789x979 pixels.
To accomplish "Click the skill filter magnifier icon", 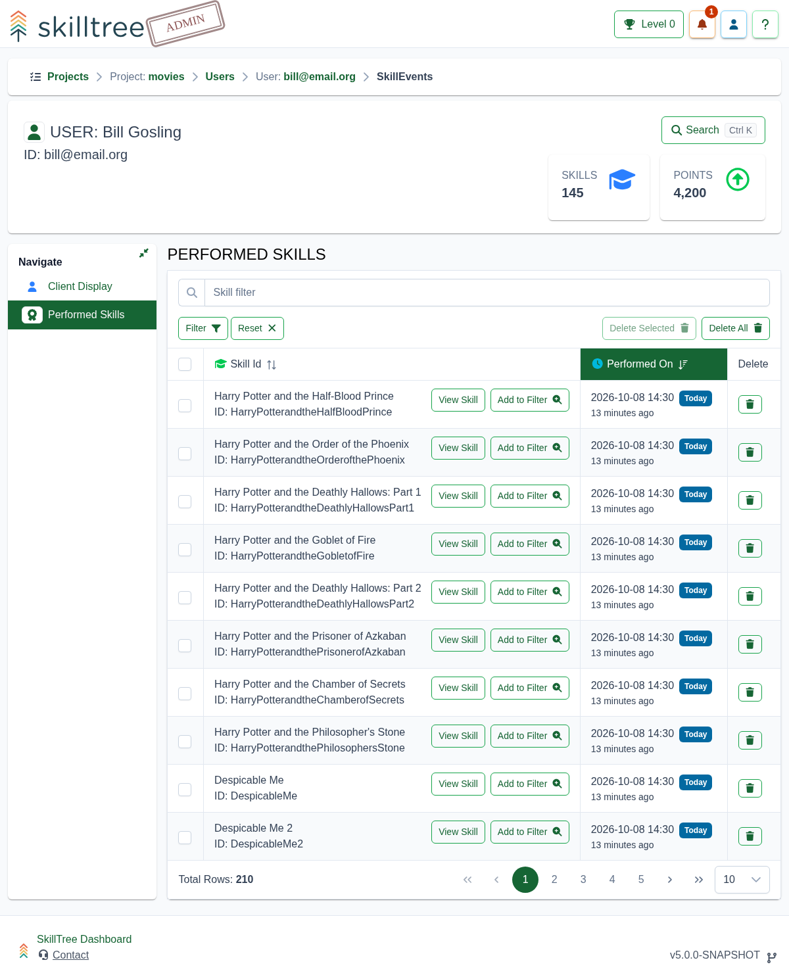I will tap(192, 293).
